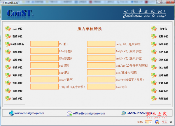Click the kPa(千帕) input field

pyautogui.click(x=44, y=51)
